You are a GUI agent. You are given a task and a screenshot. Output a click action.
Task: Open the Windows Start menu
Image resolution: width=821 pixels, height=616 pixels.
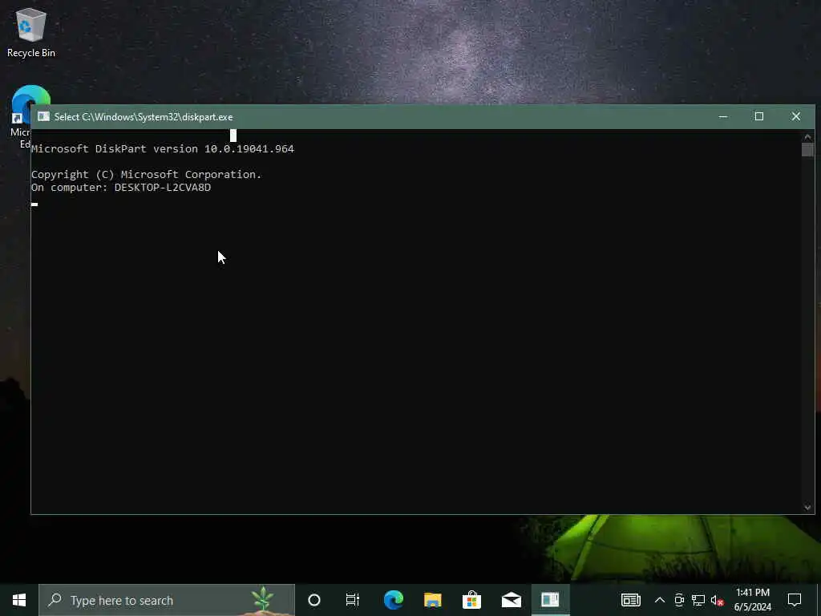point(19,600)
